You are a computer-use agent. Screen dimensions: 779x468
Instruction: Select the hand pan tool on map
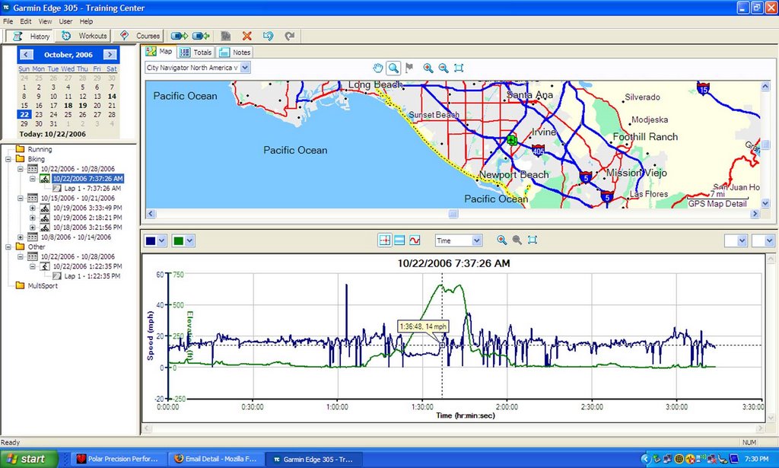(378, 68)
